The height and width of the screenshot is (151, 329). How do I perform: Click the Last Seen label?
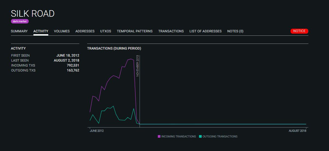tap(20, 61)
